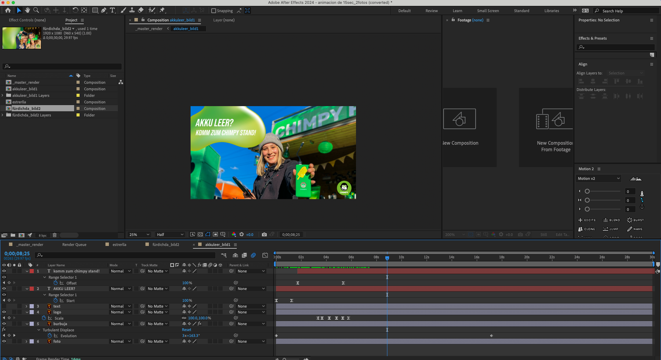This screenshot has width=661, height=360.
Task: Select the Selection arrow tool
Action: (19, 10)
